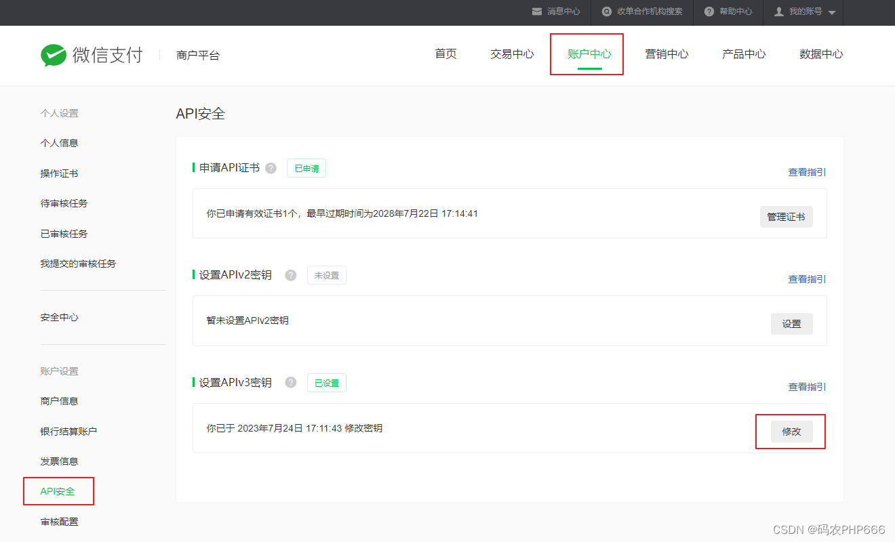Go to the 数据中心 section
Image resolution: width=895 pixels, height=542 pixels.
tap(822, 54)
